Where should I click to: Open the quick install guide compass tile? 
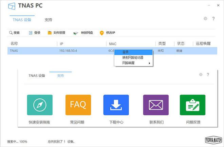click(x=40, y=105)
